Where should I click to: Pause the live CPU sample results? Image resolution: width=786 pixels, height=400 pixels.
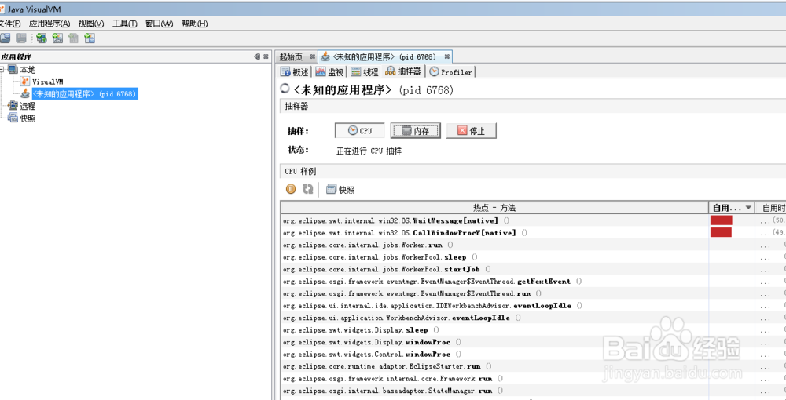coord(291,189)
